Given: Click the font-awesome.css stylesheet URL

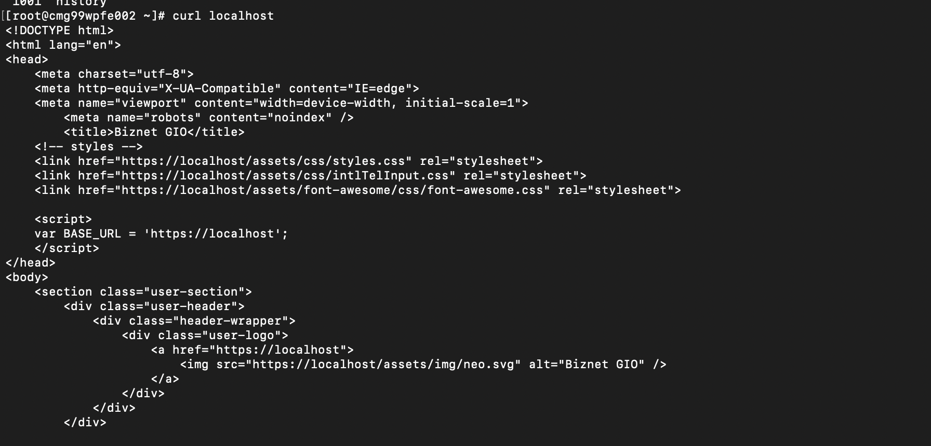Looking at the screenshot, I should click(335, 190).
